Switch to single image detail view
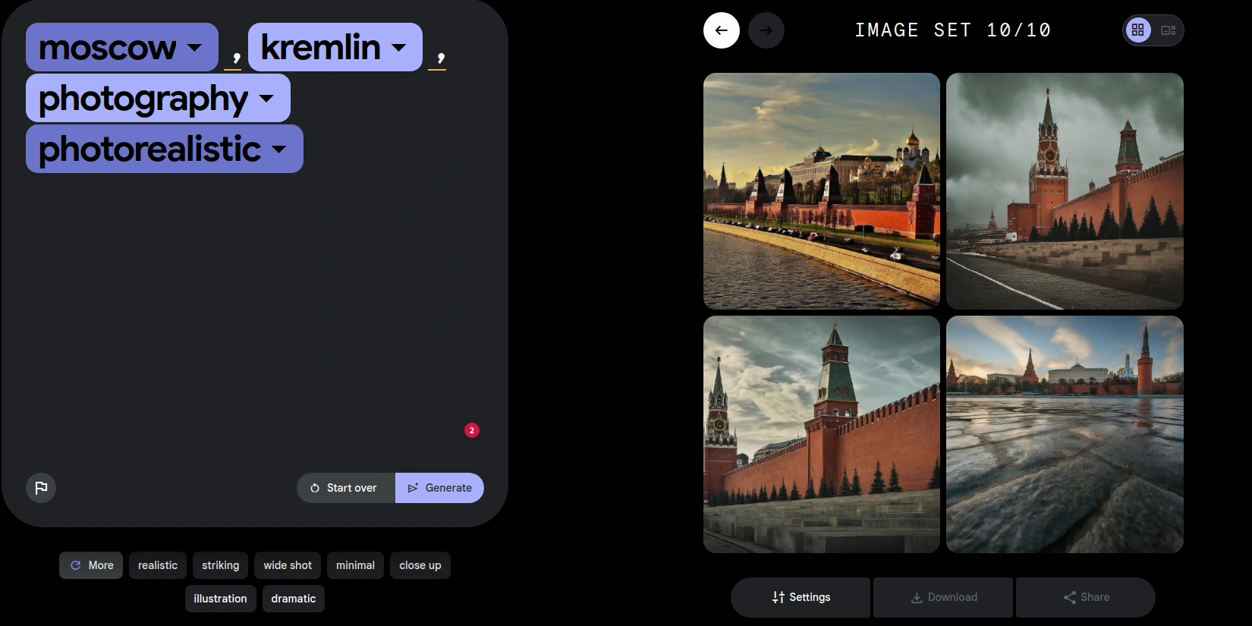This screenshot has height=626, width=1252. click(x=1168, y=30)
